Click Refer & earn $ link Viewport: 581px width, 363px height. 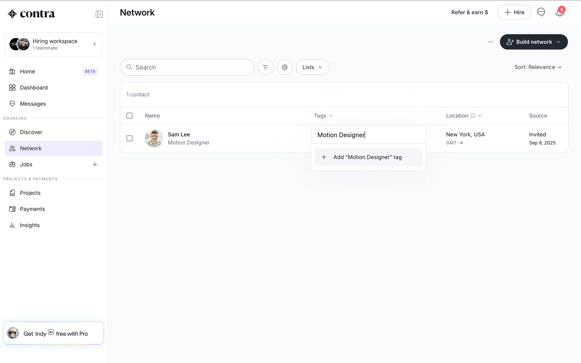click(x=469, y=12)
